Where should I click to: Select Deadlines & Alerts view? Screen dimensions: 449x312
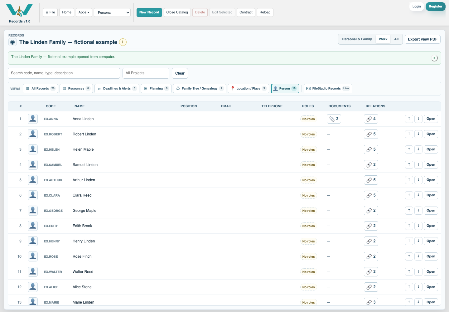coord(117,89)
